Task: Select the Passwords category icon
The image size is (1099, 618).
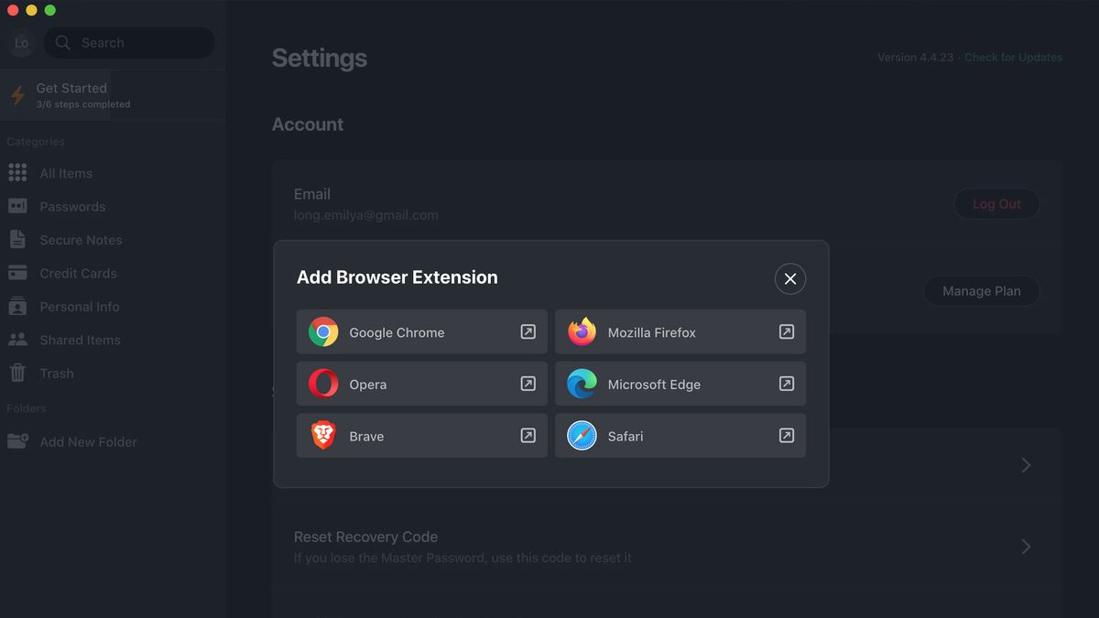Action: tap(18, 206)
